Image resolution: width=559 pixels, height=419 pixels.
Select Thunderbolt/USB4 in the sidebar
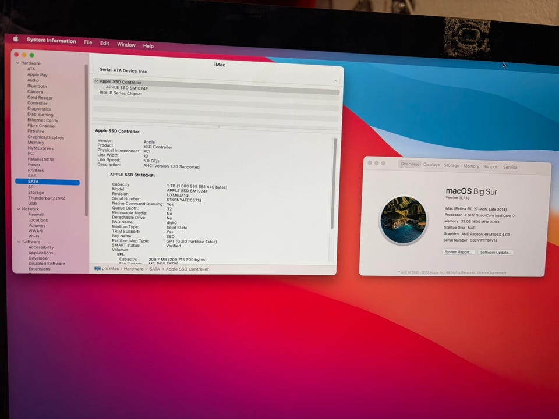click(47, 198)
